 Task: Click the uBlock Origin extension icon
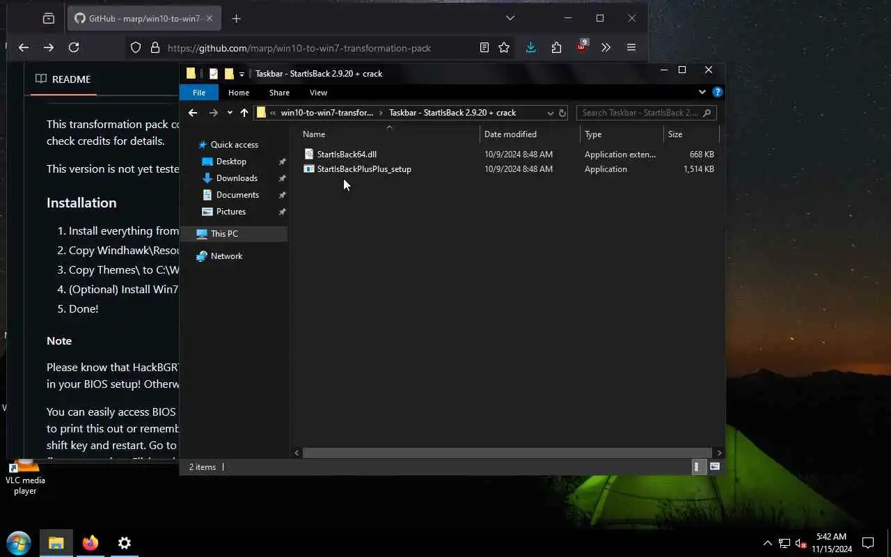point(581,47)
